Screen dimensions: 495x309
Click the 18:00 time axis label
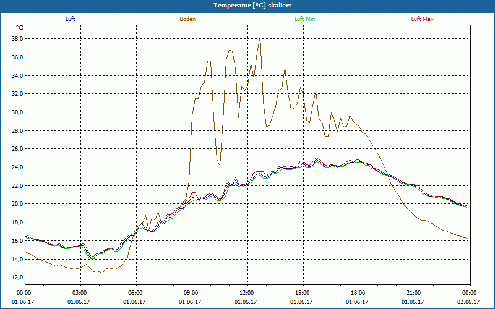pos(359,293)
